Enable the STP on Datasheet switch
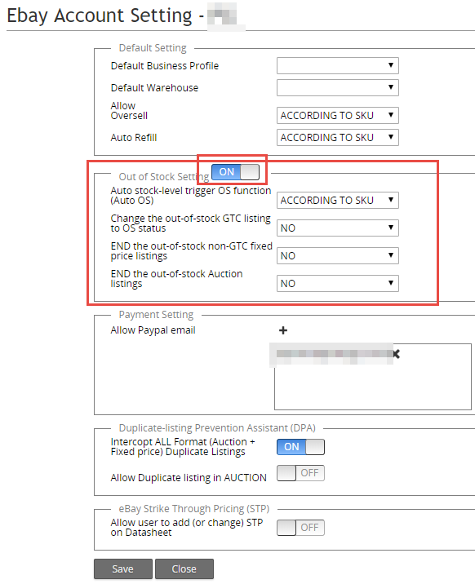 (300, 528)
